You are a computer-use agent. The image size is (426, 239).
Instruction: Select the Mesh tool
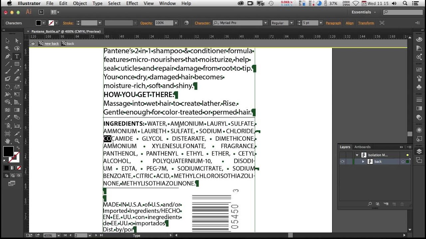[7, 110]
